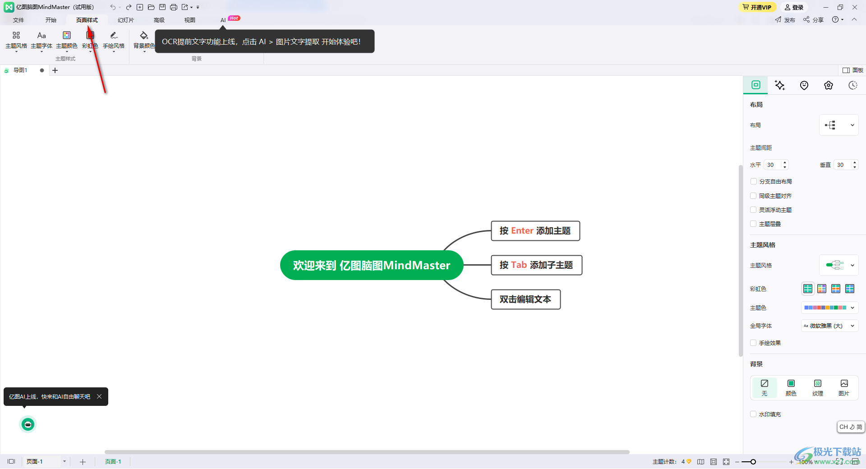Open the 主题字体 theme font tool
This screenshot has width=866, height=469.
(x=41, y=41)
